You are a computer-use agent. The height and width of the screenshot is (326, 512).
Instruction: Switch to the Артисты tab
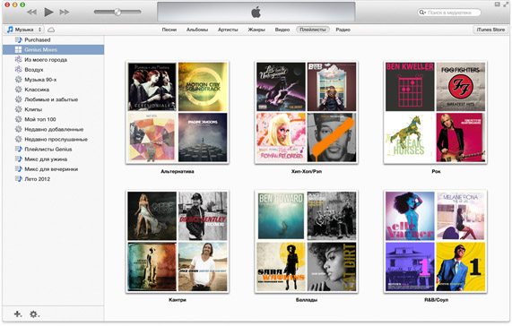pos(228,30)
